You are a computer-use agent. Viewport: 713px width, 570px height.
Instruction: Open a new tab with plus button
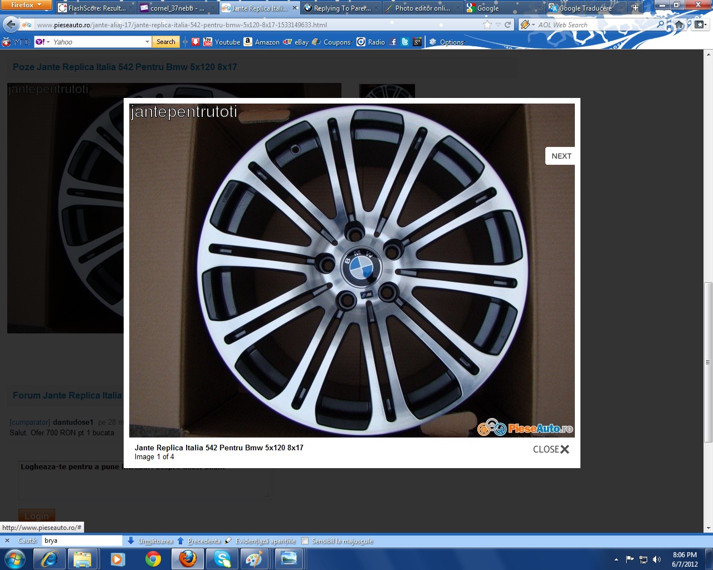(x=635, y=8)
